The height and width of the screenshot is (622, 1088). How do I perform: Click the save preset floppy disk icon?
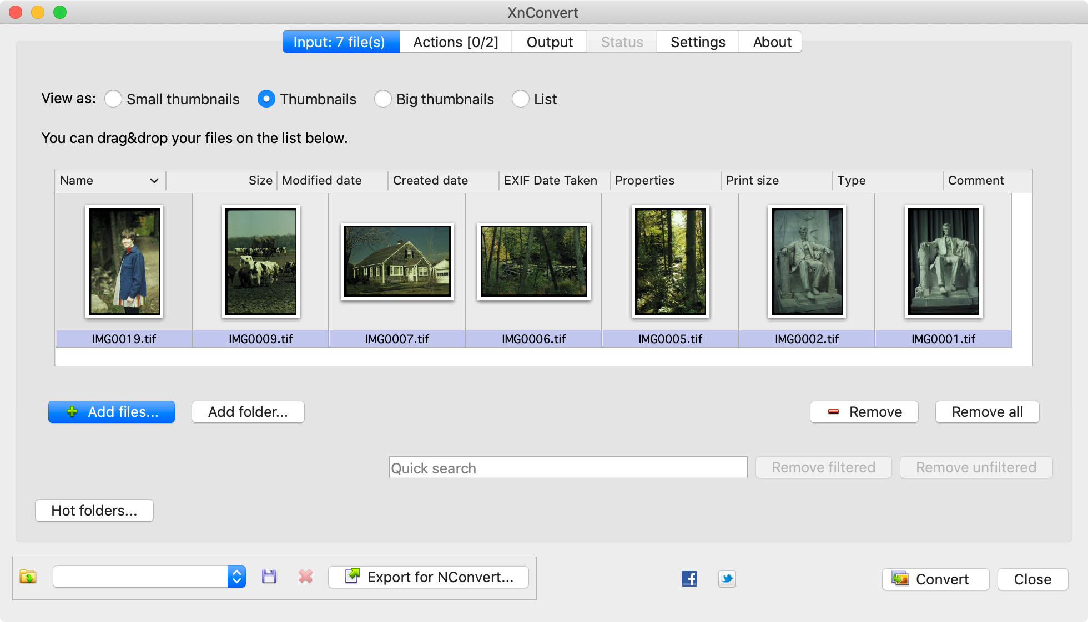pyautogui.click(x=269, y=577)
